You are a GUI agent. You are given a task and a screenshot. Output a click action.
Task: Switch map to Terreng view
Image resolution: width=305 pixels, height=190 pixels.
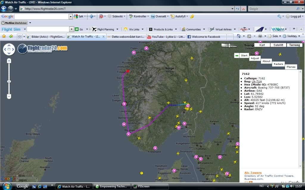(x=295, y=45)
